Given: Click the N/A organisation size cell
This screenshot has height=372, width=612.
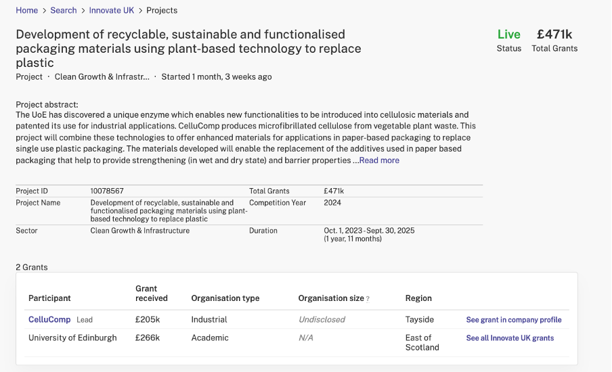Looking at the screenshot, I should point(305,338).
